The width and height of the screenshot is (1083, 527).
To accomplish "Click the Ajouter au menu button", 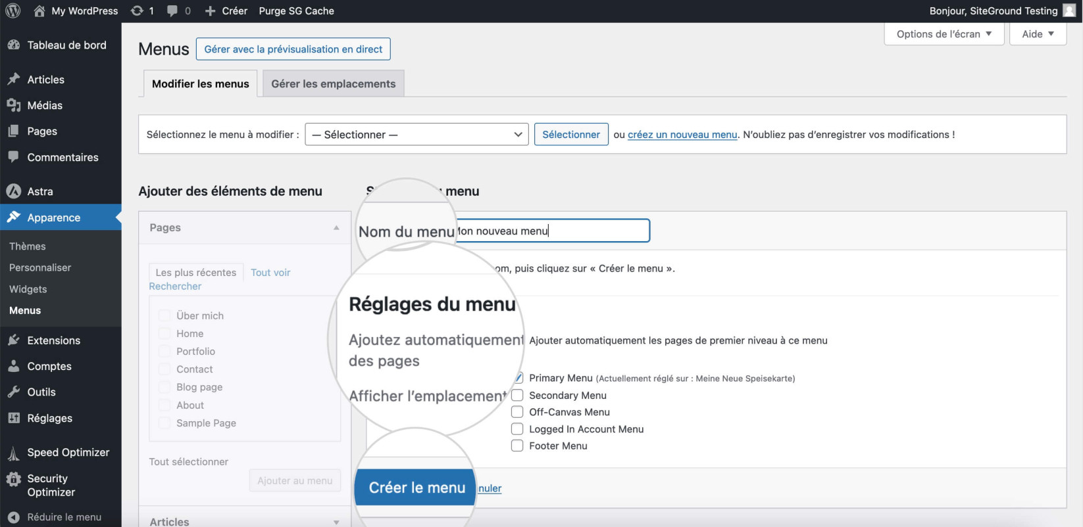I will click(295, 480).
